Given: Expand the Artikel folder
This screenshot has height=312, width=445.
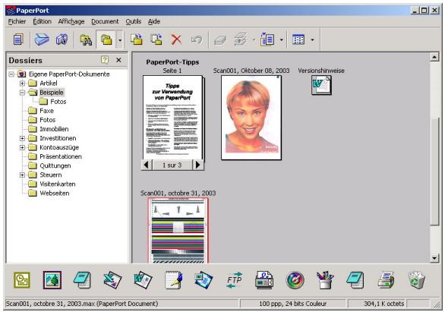Looking at the screenshot, I should point(22,84).
